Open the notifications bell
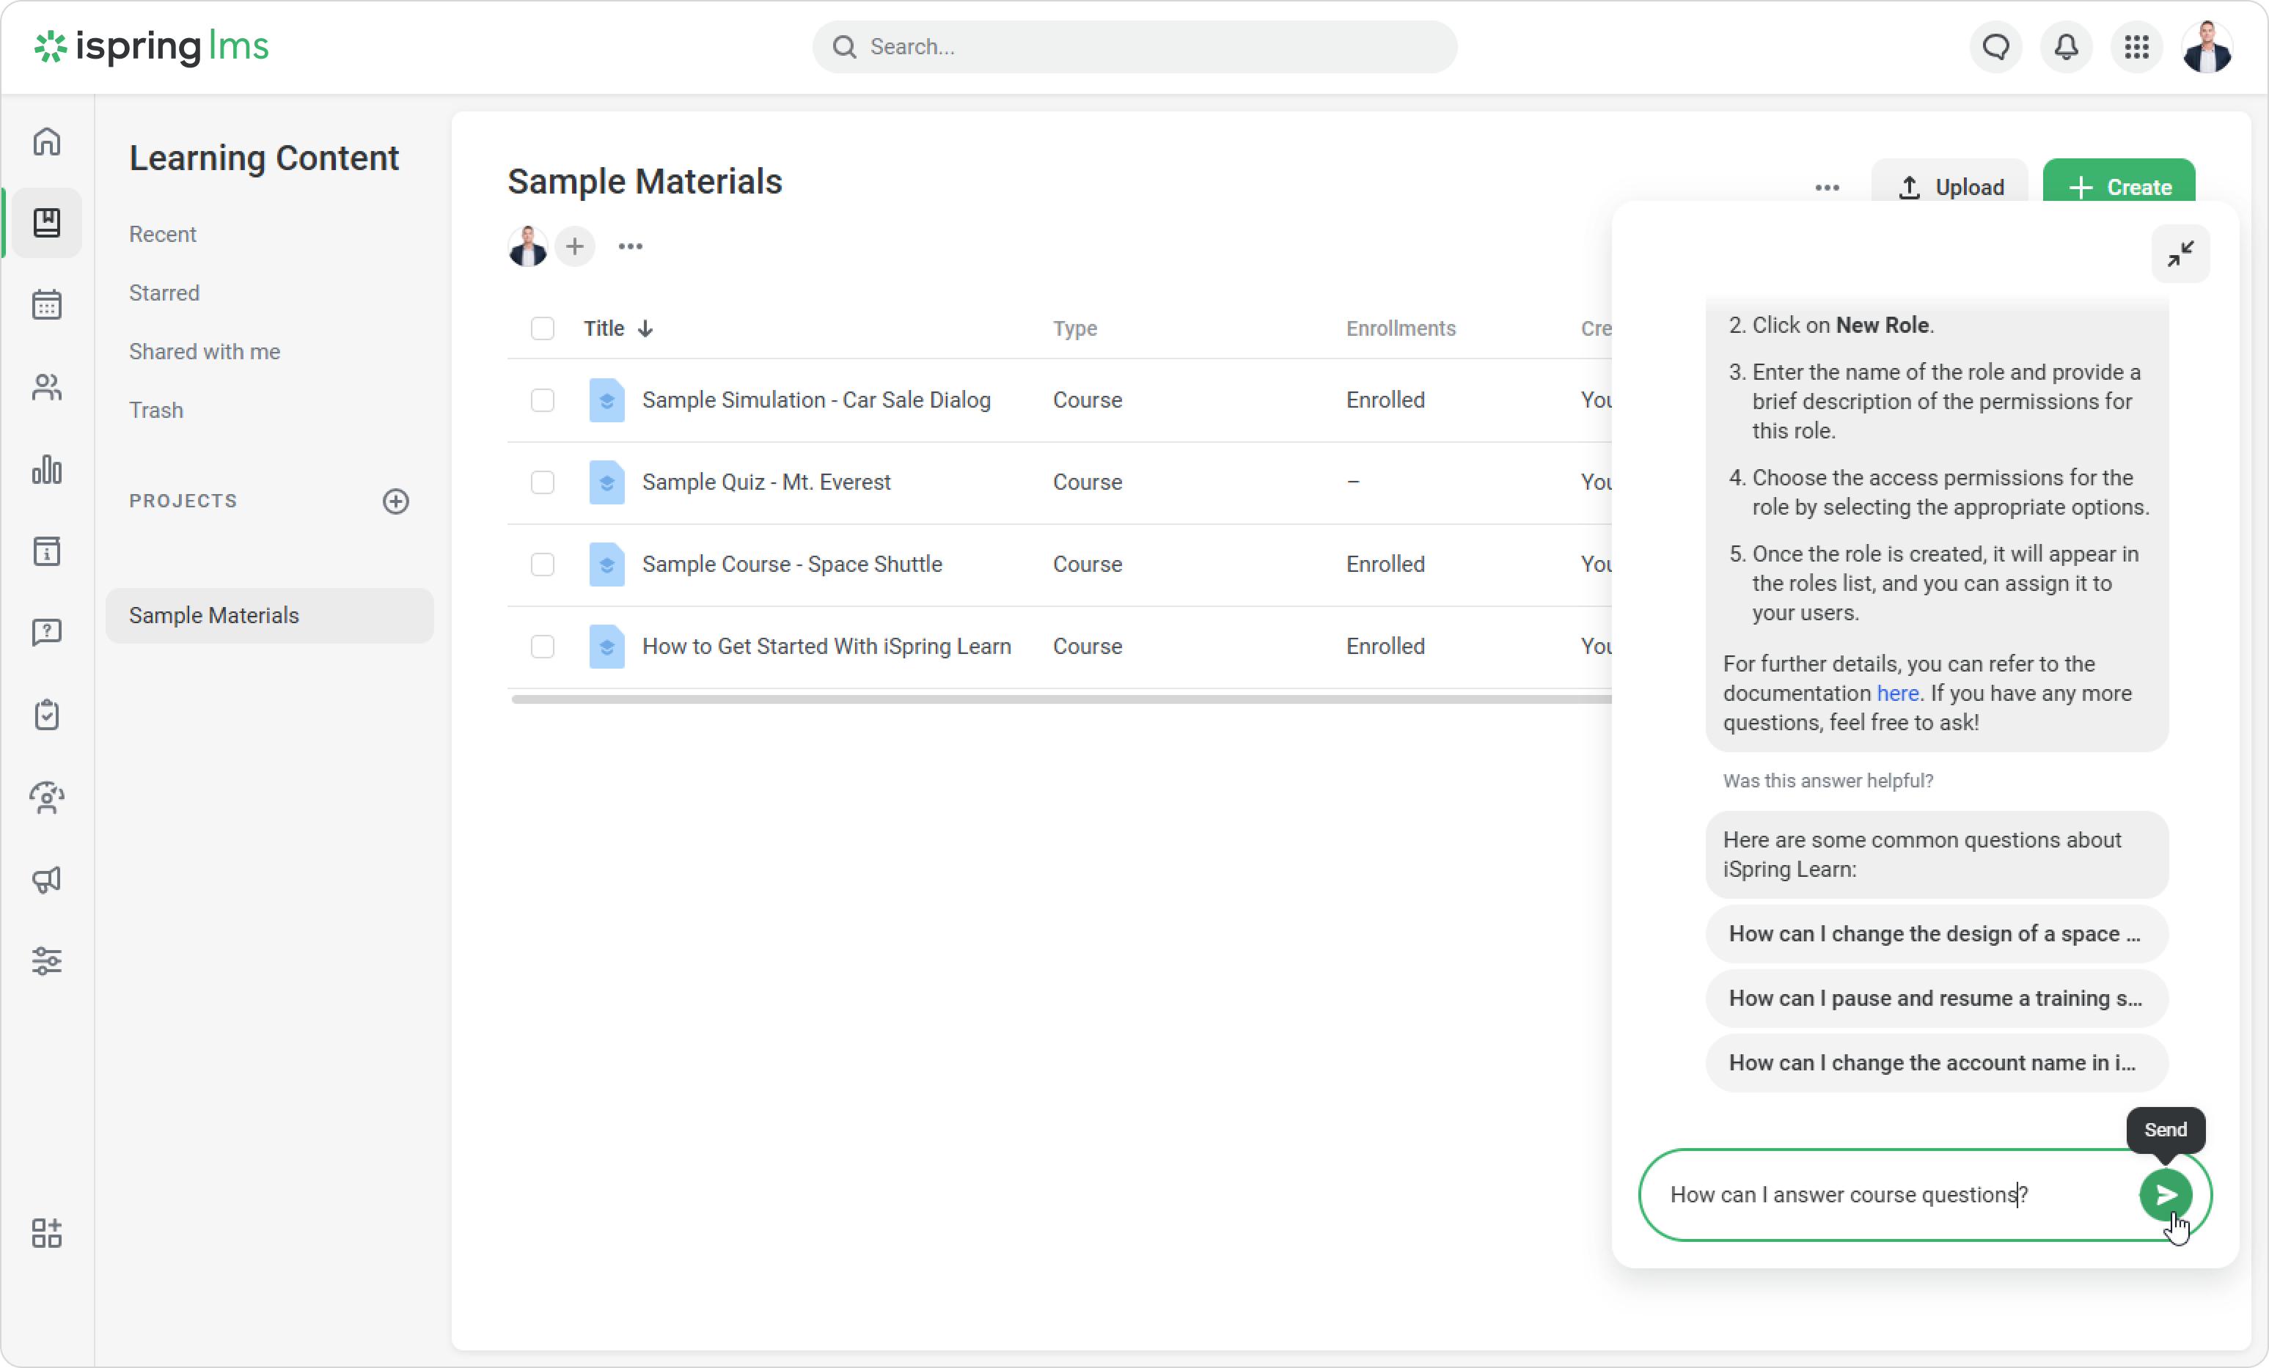Viewport: 2269px width, 1368px height. [2067, 47]
